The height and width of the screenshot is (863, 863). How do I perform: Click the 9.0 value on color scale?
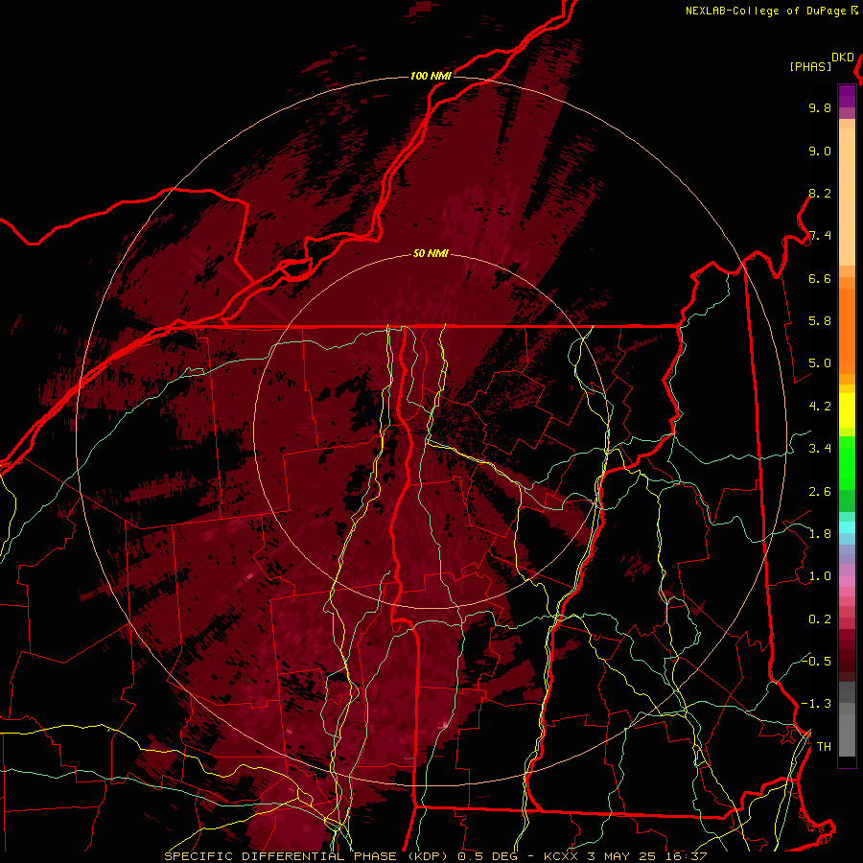(820, 151)
